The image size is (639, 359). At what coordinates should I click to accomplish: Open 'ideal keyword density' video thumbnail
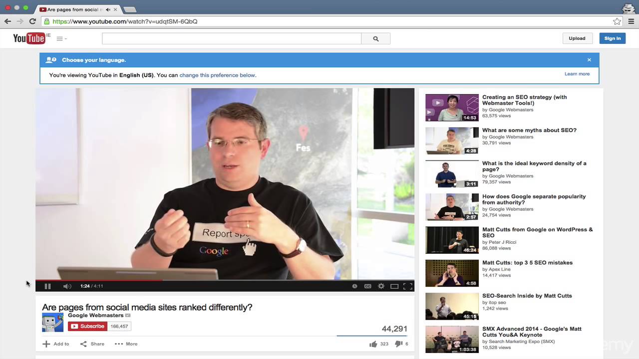click(x=452, y=174)
